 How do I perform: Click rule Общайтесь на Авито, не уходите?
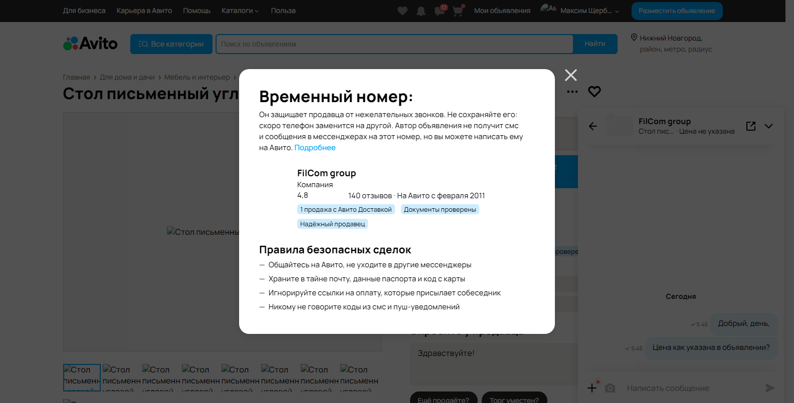tap(370, 265)
